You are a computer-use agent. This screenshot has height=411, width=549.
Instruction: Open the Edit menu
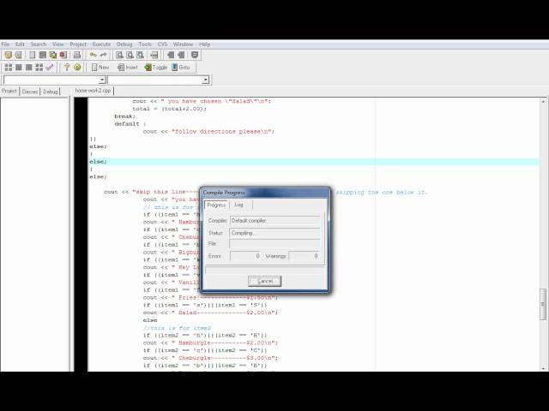point(20,45)
